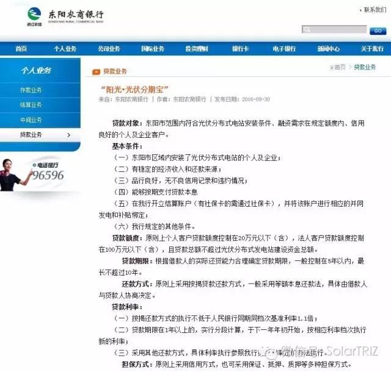The image size is (391, 372).
Task: Click the orange 贷款业务 section icon
Action: pyautogui.click(x=96, y=72)
